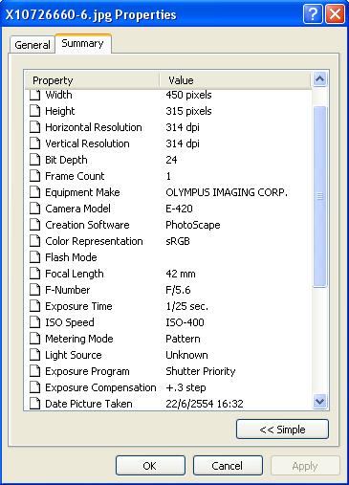
Task: Click the scrollbar down arrow
Action: pyautogui.click(x=319, y=401)
